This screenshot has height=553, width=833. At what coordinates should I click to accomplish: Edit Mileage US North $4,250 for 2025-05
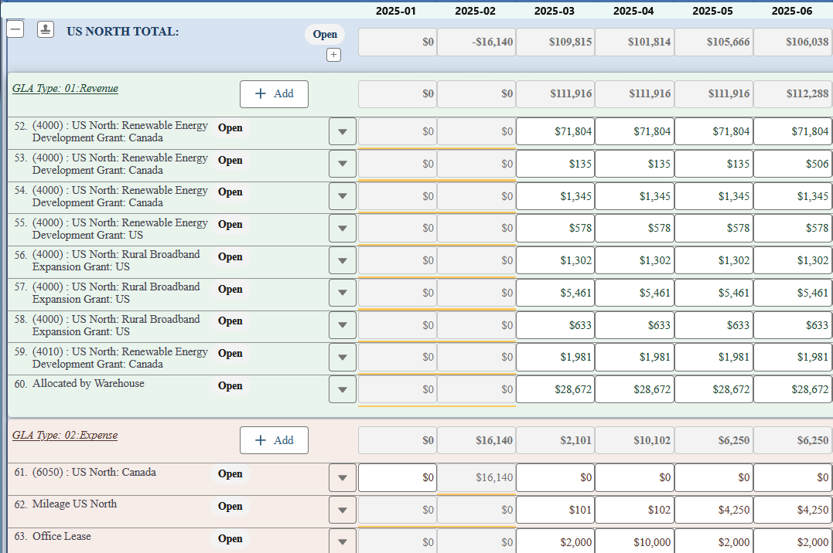[x=713, y=510]
